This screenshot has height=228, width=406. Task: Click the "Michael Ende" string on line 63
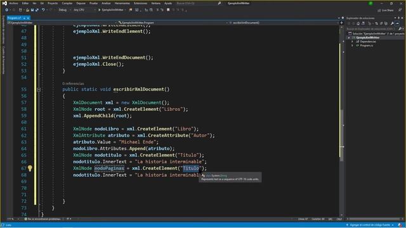point(138,142)
